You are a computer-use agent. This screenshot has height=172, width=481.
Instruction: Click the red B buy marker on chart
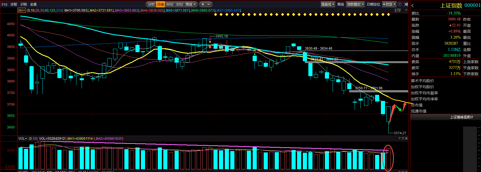point(210,47)
